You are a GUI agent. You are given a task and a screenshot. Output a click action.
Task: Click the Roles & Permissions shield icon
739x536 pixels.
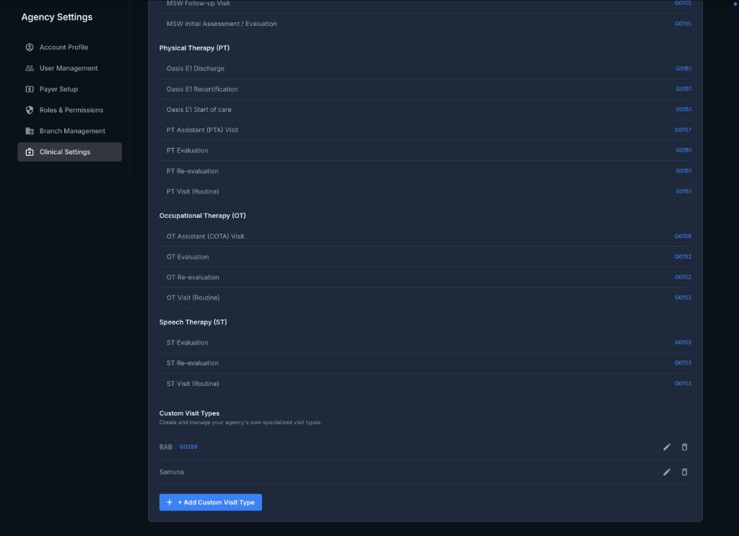pos(29,110)
